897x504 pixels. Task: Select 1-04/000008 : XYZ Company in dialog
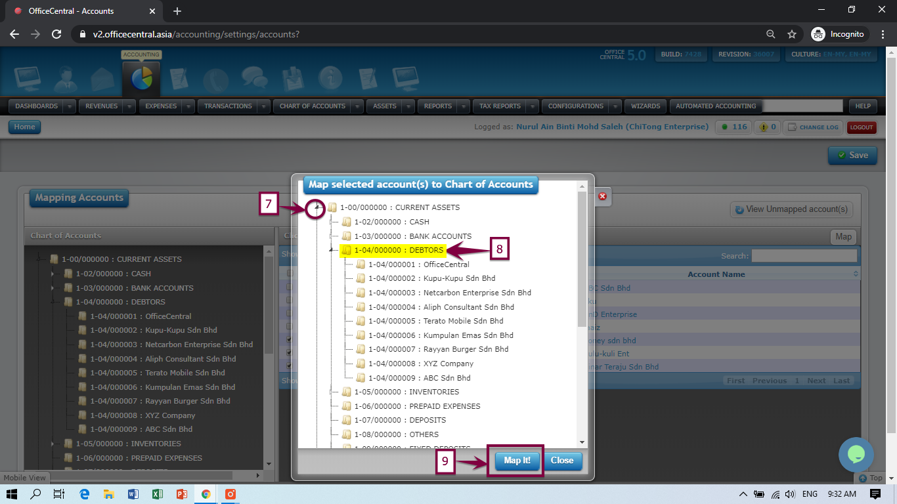pyautogui.click(x=421, y=364)
